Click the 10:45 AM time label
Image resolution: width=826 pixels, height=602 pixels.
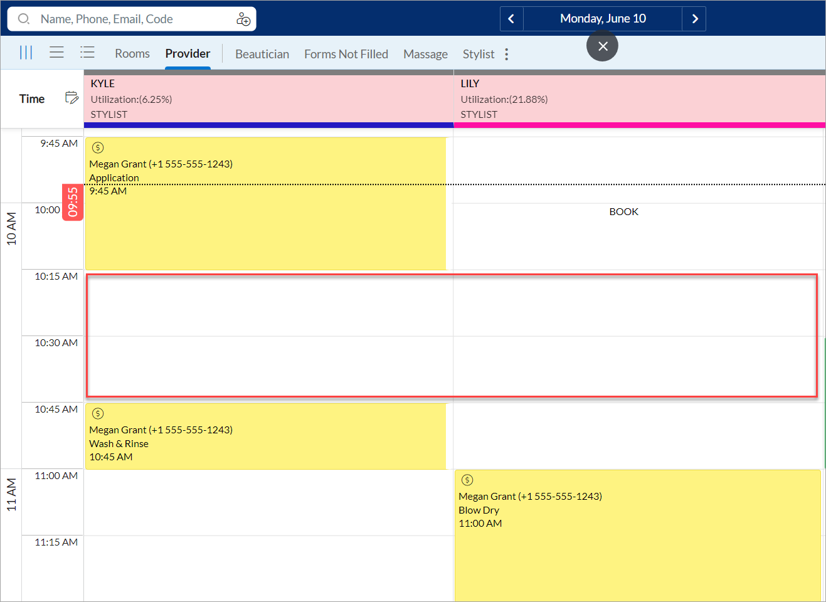point(56,409)
